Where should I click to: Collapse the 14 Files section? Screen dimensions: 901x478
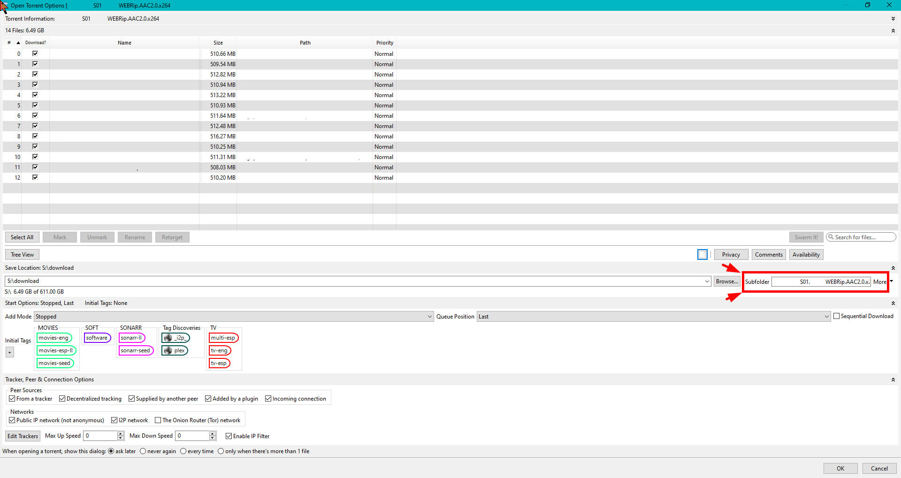[x=893, y=30]
